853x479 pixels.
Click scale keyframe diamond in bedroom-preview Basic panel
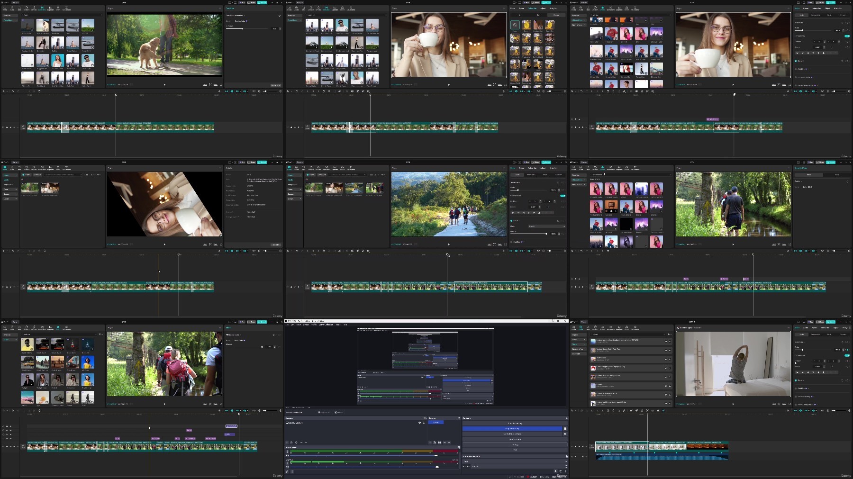847,350
